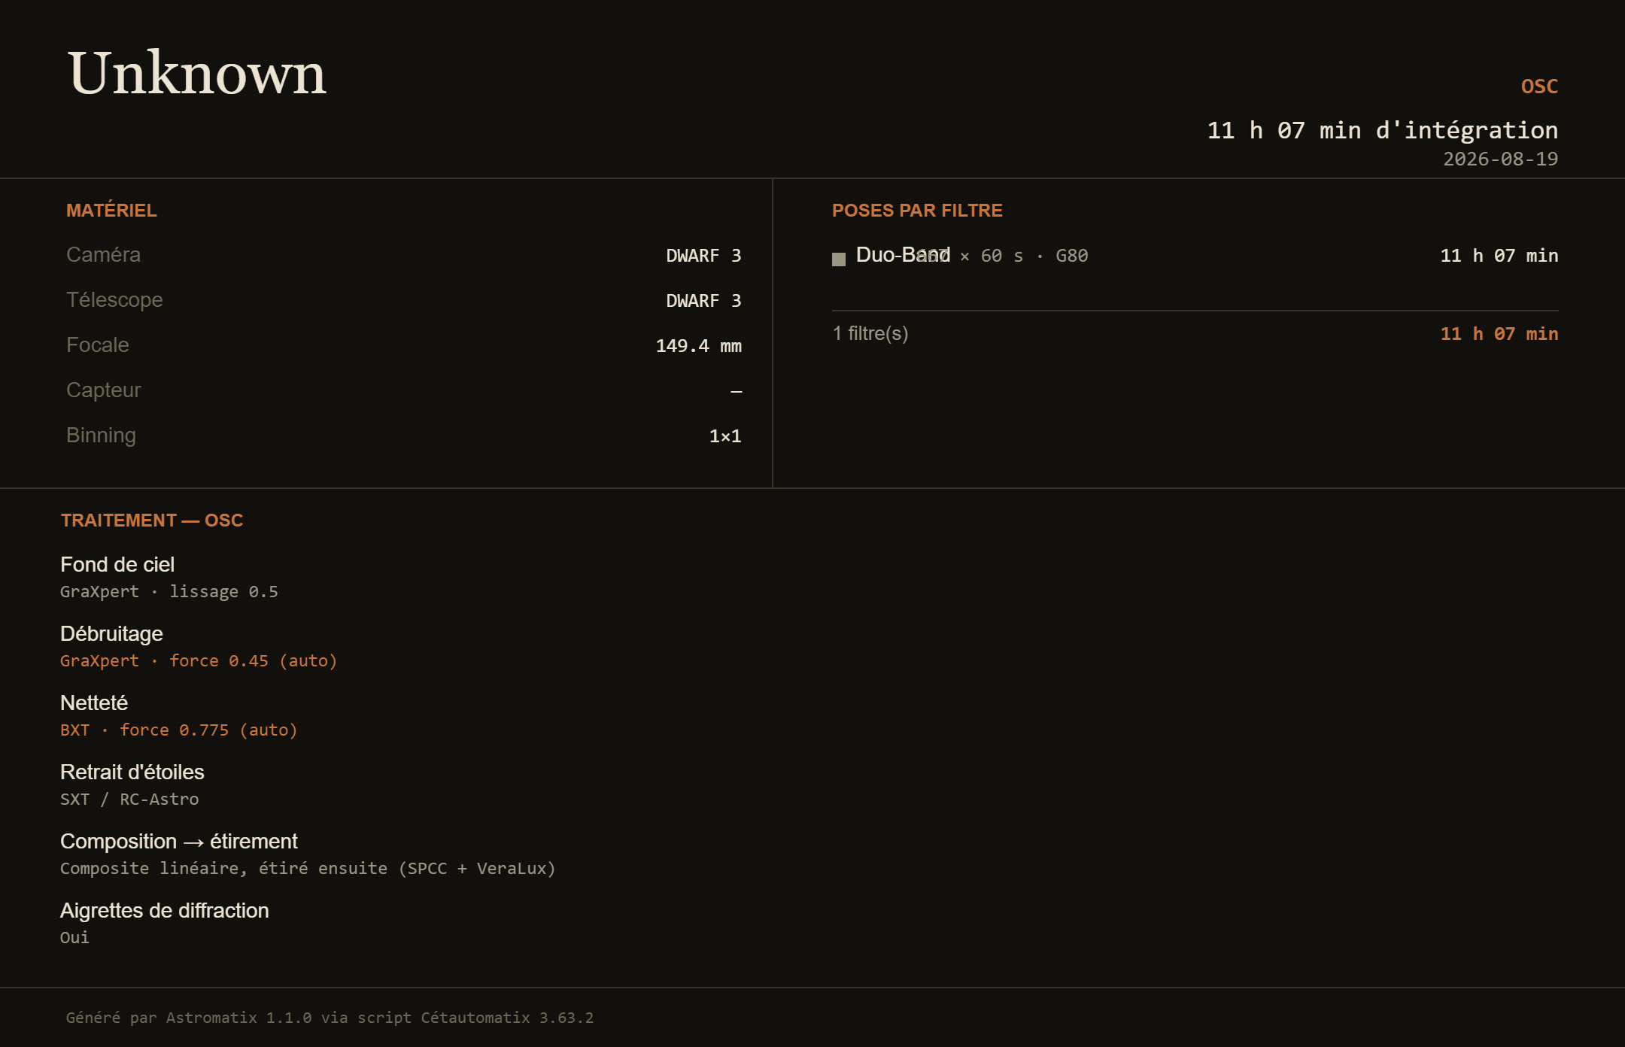The width and height of the screenshot is (1625, 1047).
Task: Click the Capteur dash value
Action: (x=736, y=391)
